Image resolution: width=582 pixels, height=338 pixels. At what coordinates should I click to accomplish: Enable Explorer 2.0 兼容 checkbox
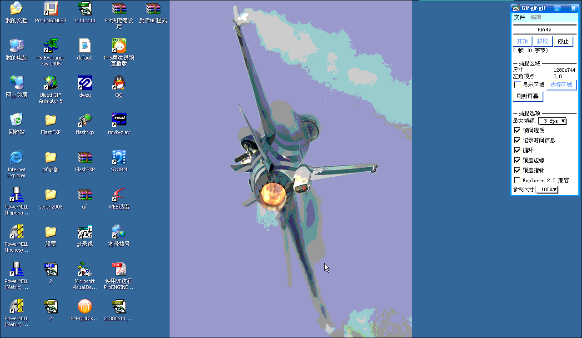(517, 180)
